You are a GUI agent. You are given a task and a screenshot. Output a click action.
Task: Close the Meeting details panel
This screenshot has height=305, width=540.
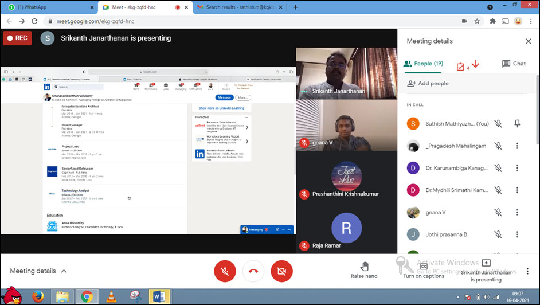[x=528, y=41]
